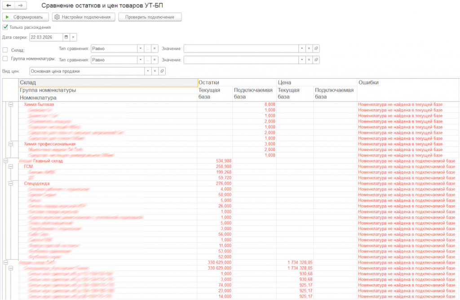This screenshot has height=300, width=460.
Task: Click the Группа номенклатуры Значение input field
Action: coord(241,60)
